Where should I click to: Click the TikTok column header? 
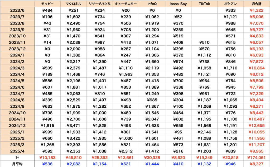click(x=204, y=4)
